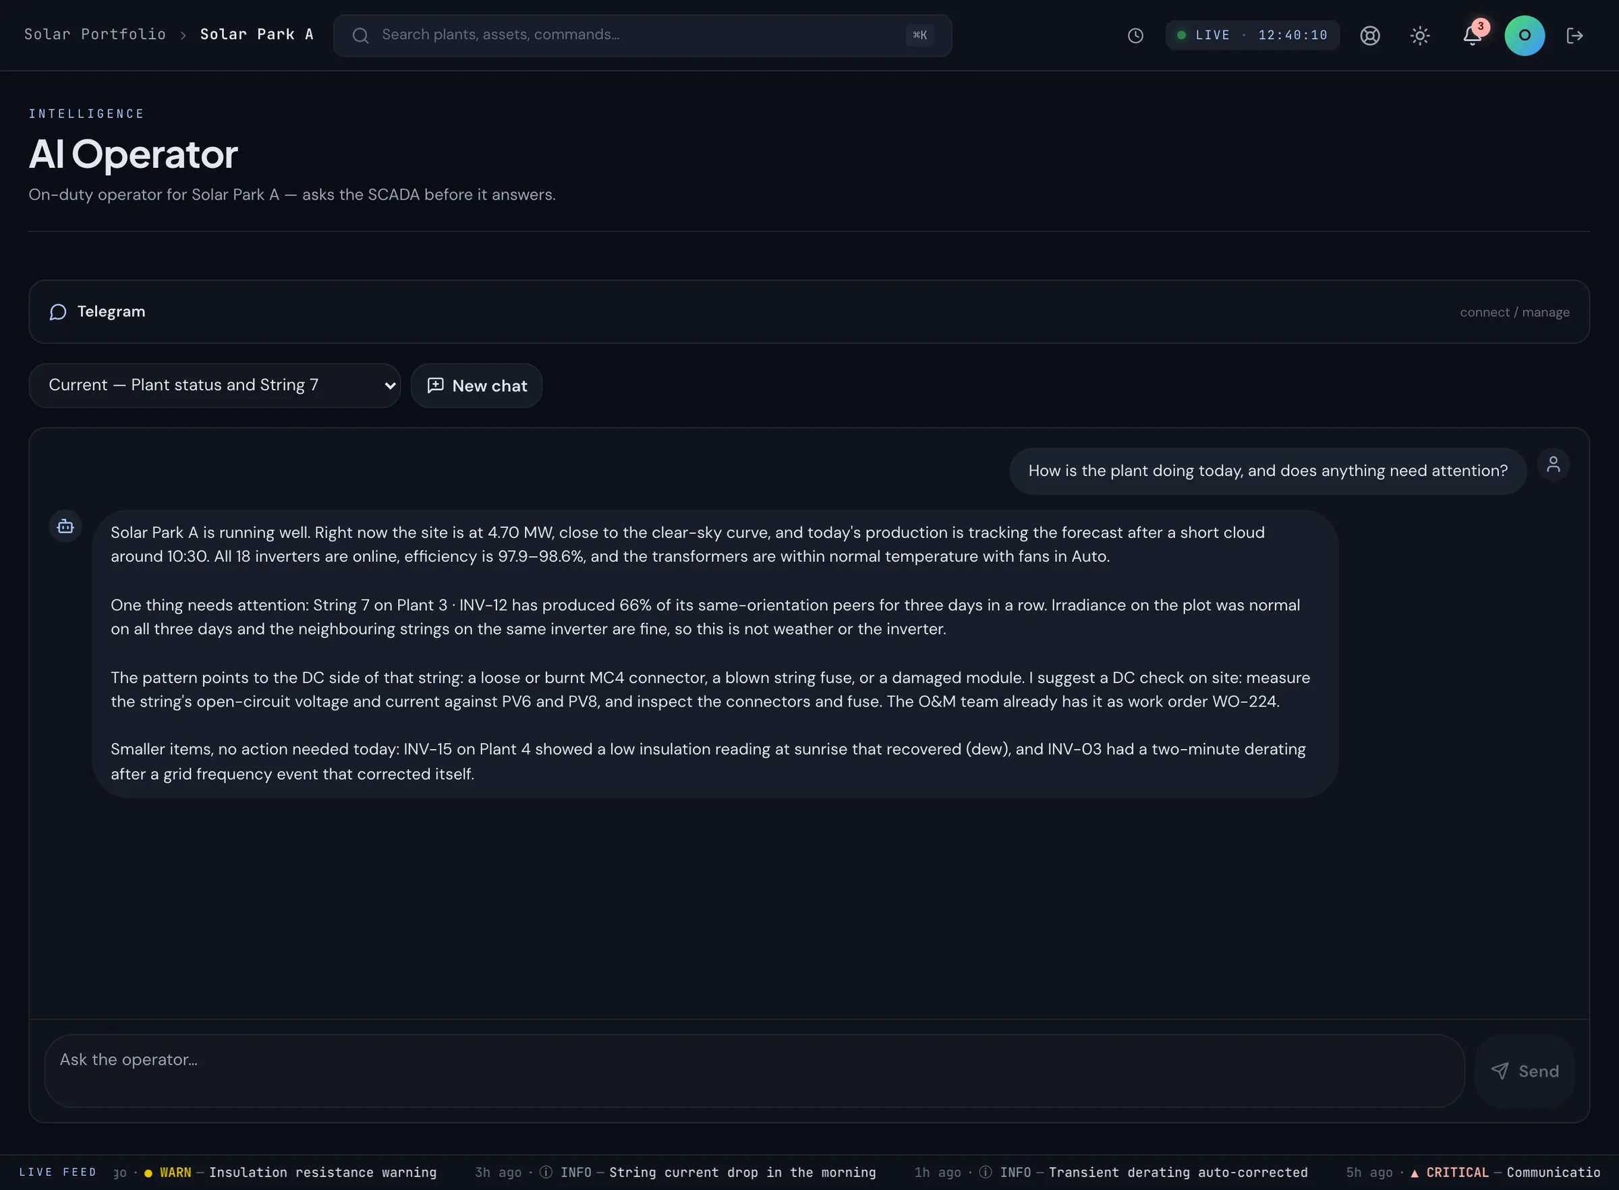Open the CRITICAL Communication feed item
1619x1190 pixels.
(1473, 1172)
